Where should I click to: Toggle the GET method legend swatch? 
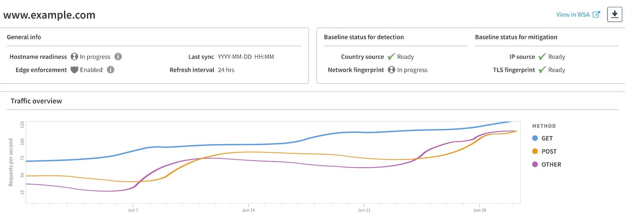535,138
